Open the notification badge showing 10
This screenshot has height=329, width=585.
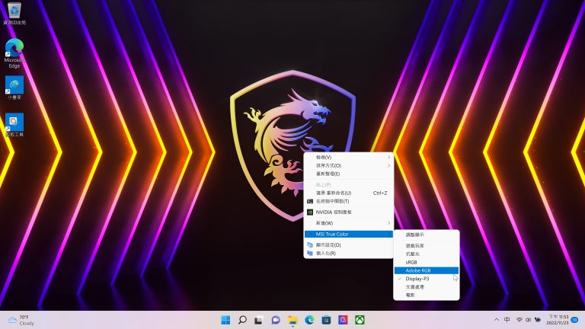574,320
